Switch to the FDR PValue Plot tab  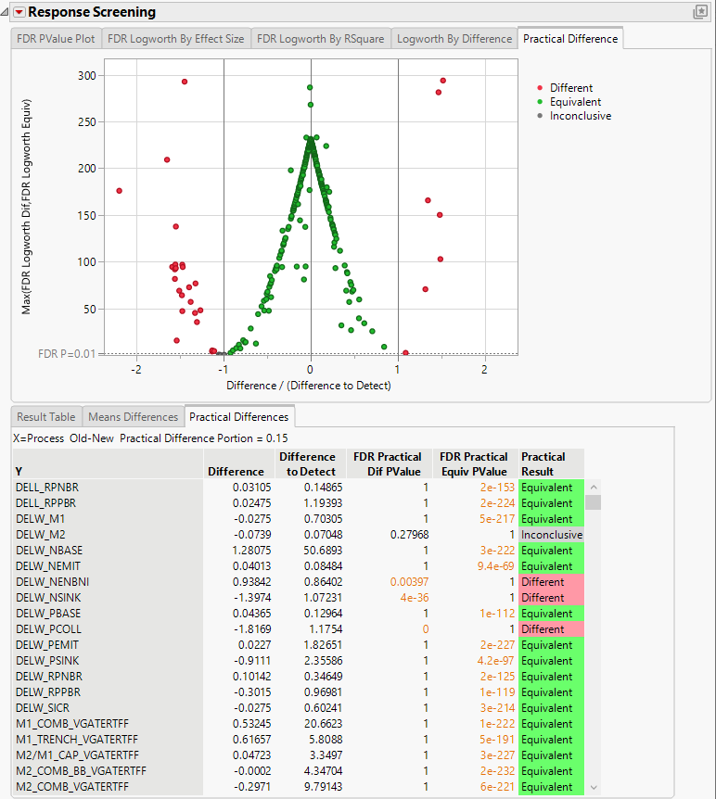[x=55, y=39]
